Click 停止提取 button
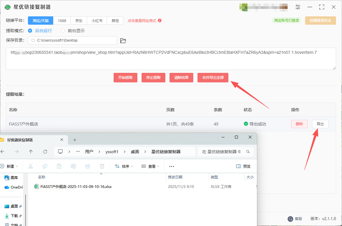 [x=153, y=78]
